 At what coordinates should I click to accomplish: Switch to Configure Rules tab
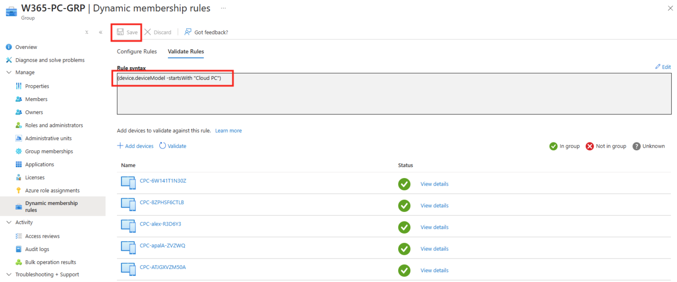pos(137,52)
